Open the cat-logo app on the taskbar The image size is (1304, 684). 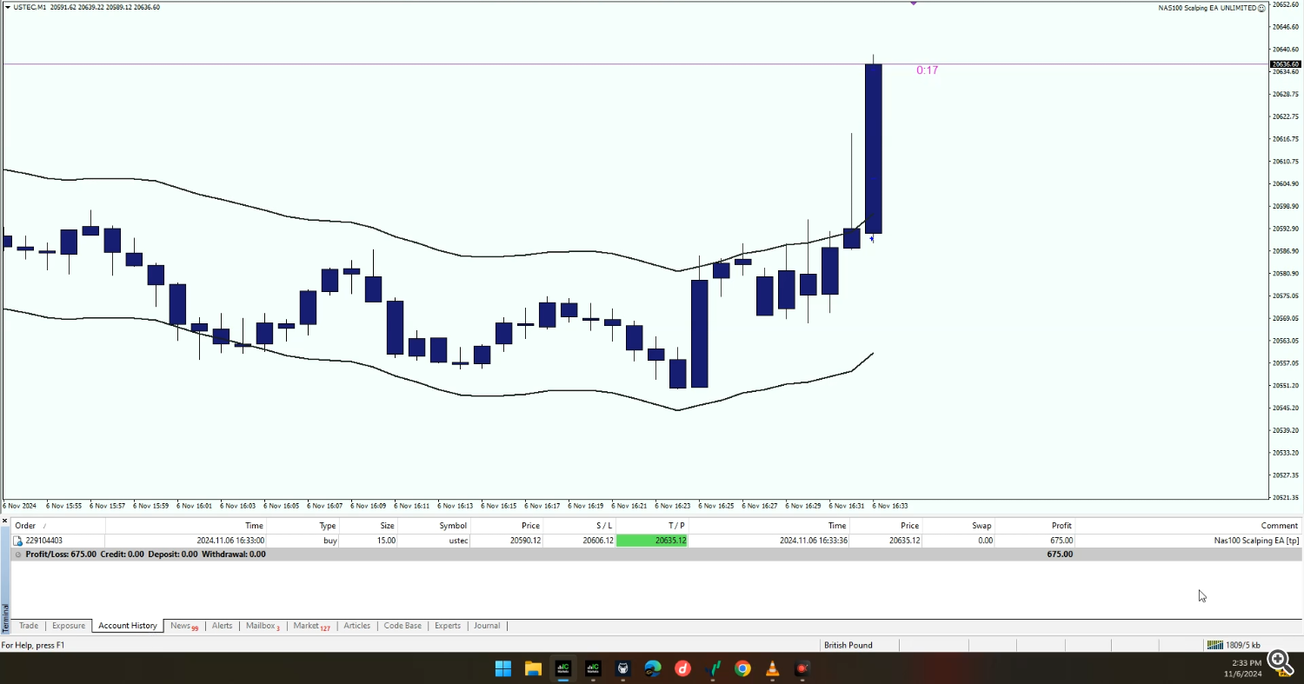point(623,668)
